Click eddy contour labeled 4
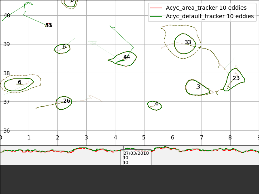 (x=155, y=105)
